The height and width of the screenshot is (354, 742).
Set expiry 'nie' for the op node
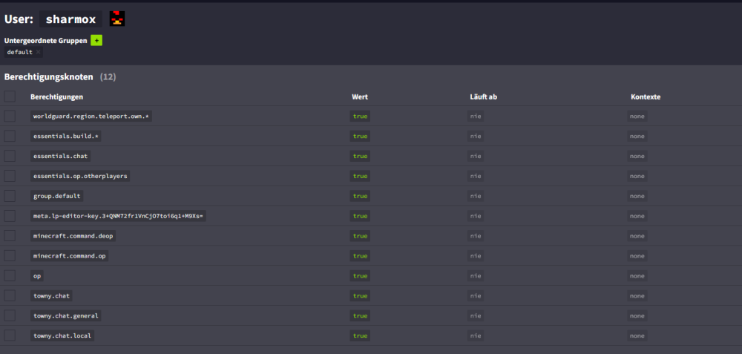pos(476,276)
